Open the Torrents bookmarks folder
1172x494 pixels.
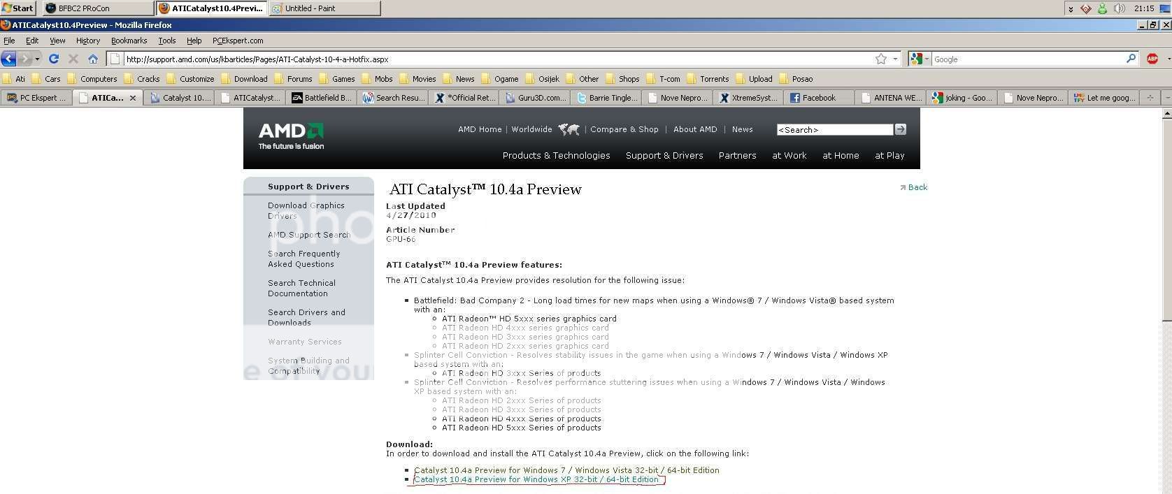708,79
